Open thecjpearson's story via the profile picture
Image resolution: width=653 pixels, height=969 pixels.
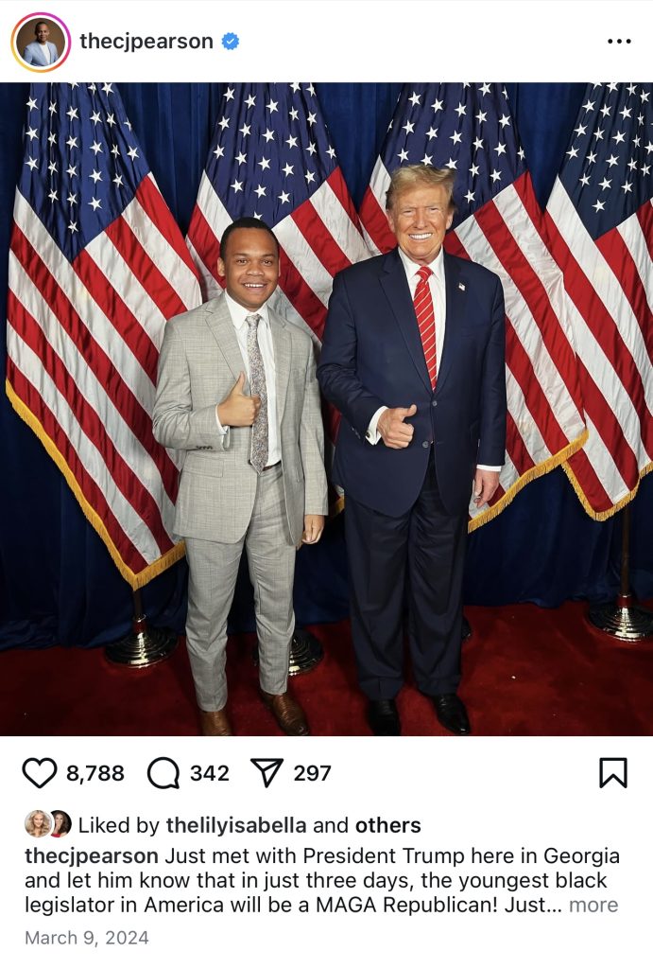41,42
